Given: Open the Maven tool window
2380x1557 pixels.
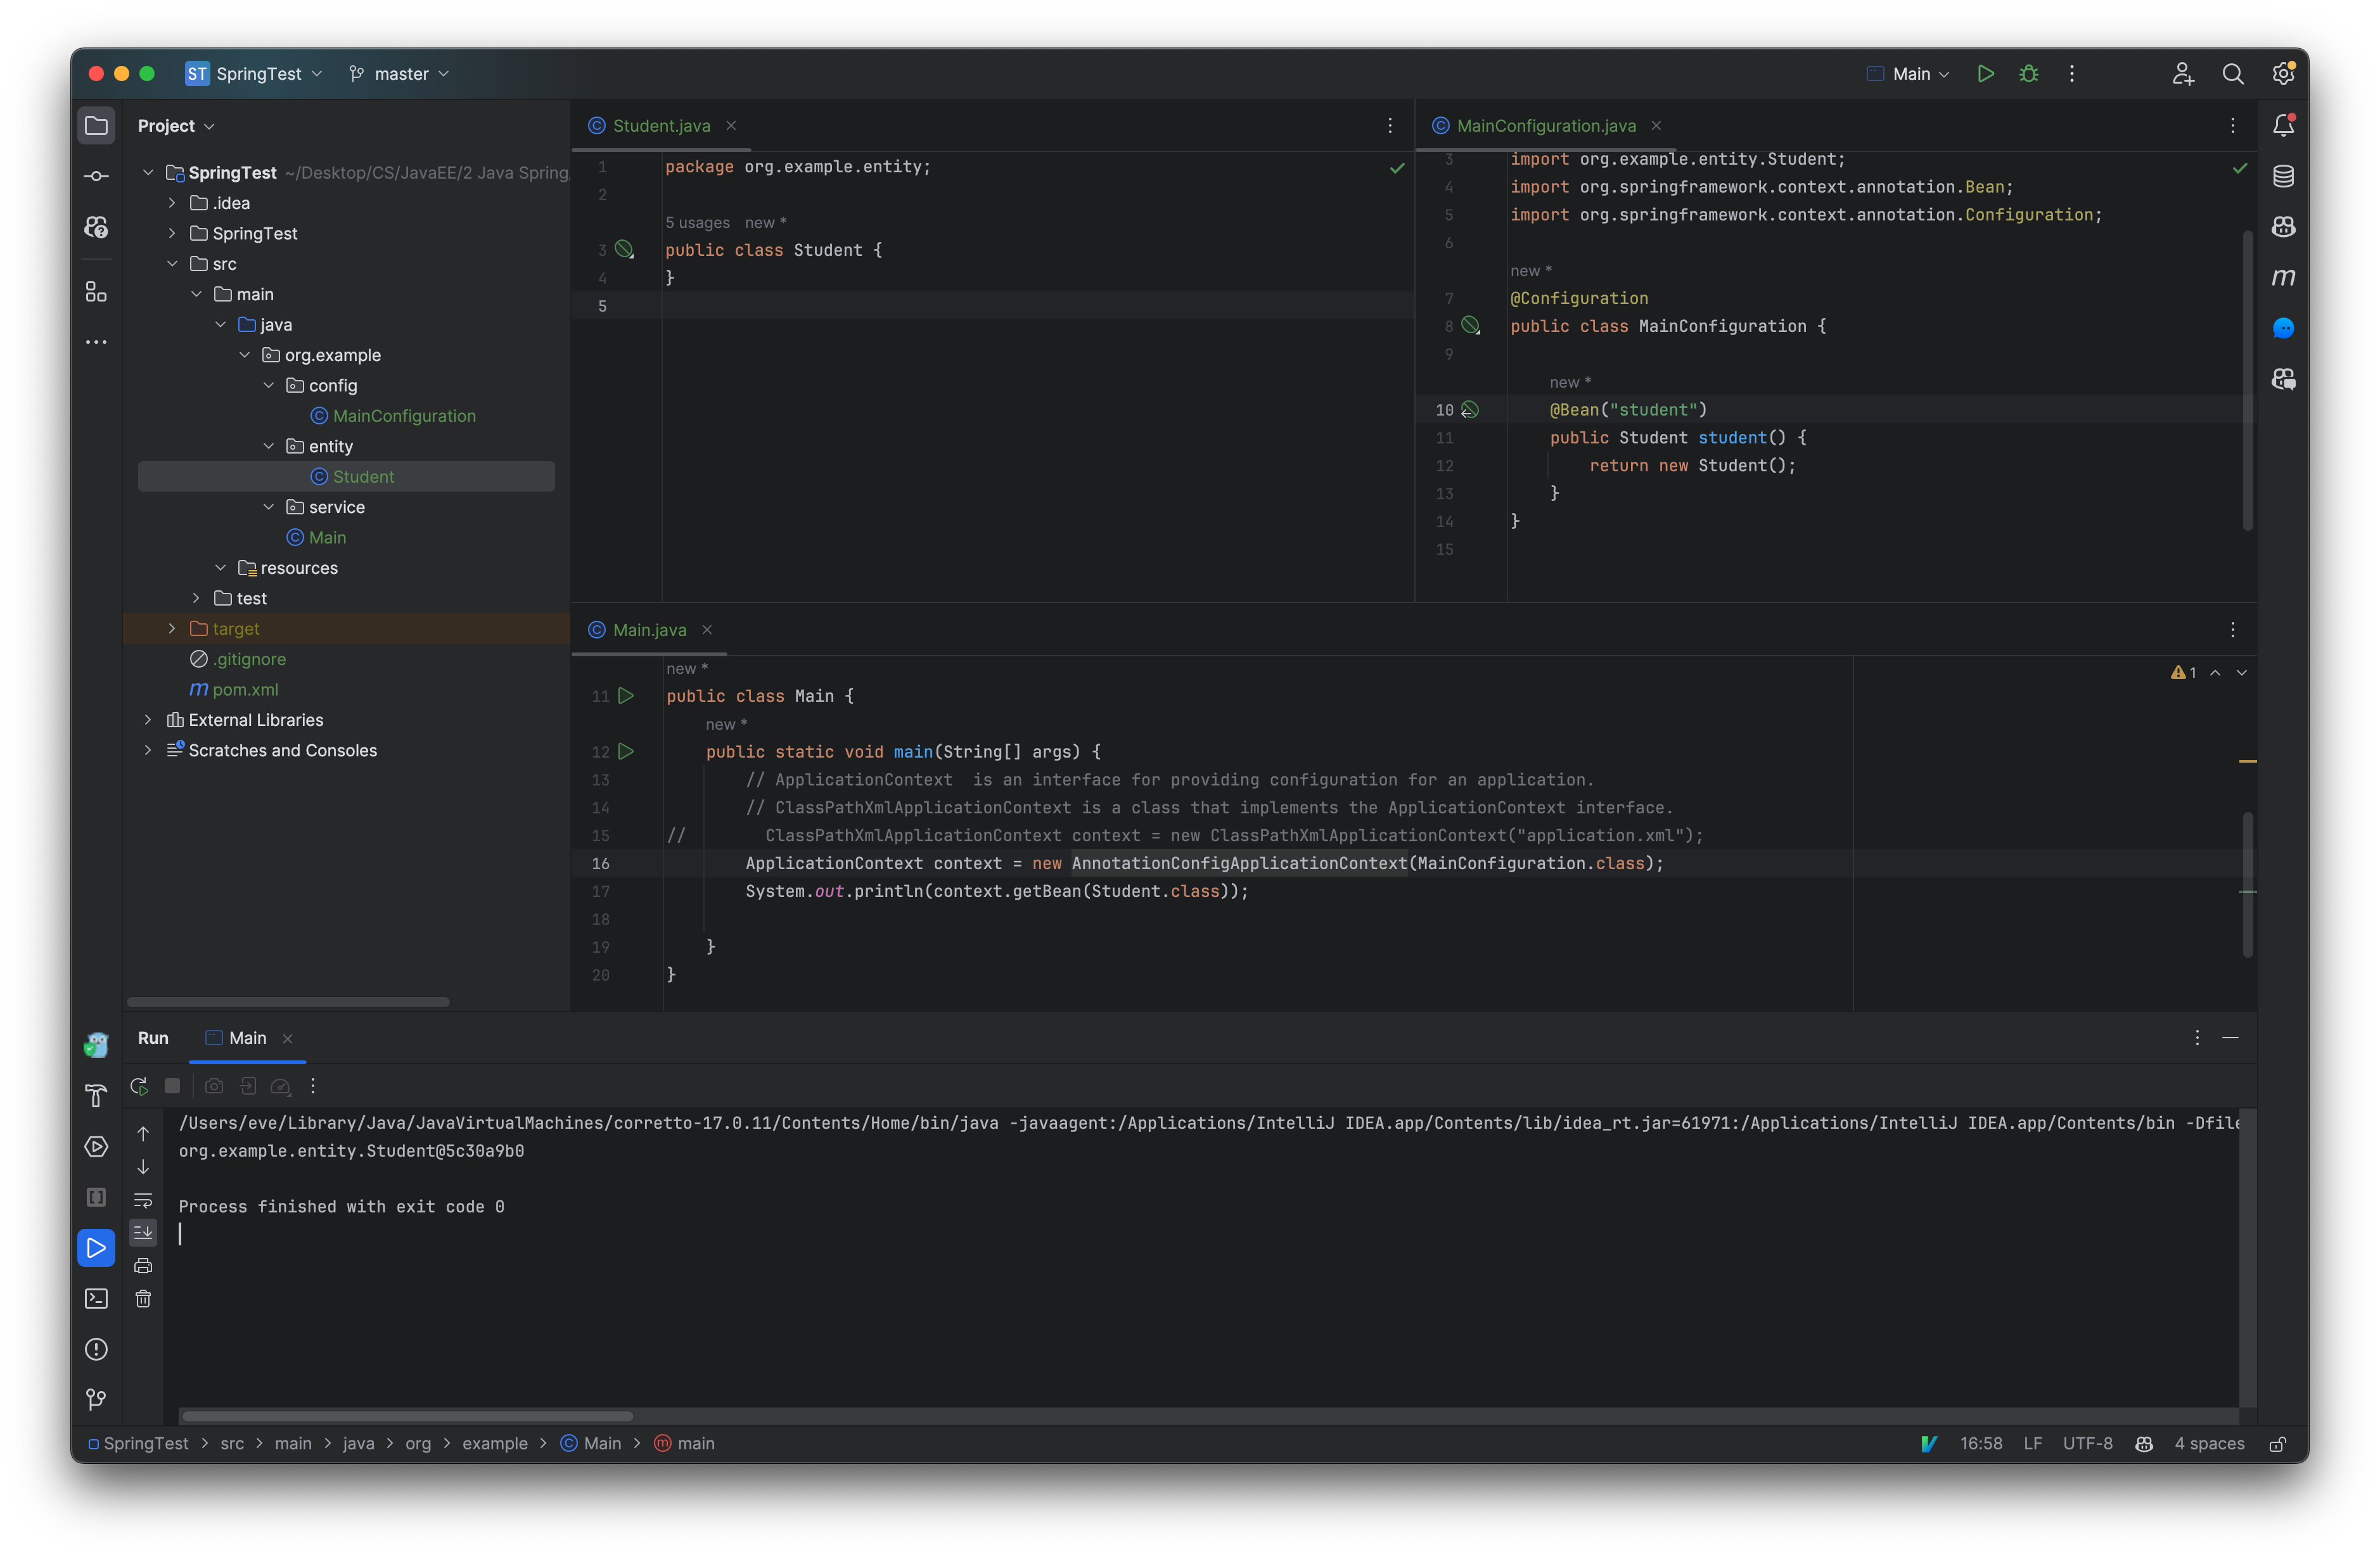Looking at the screenshot, I should (2284, 277).
